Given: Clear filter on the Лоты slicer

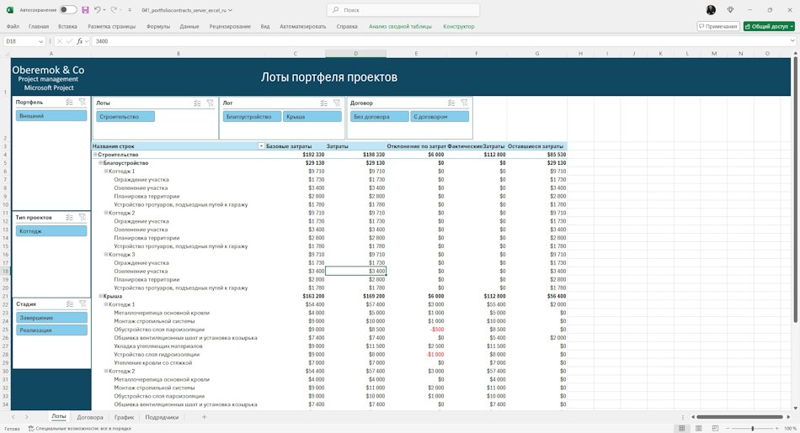Looking at the screenshot, I should coord(211,103).
